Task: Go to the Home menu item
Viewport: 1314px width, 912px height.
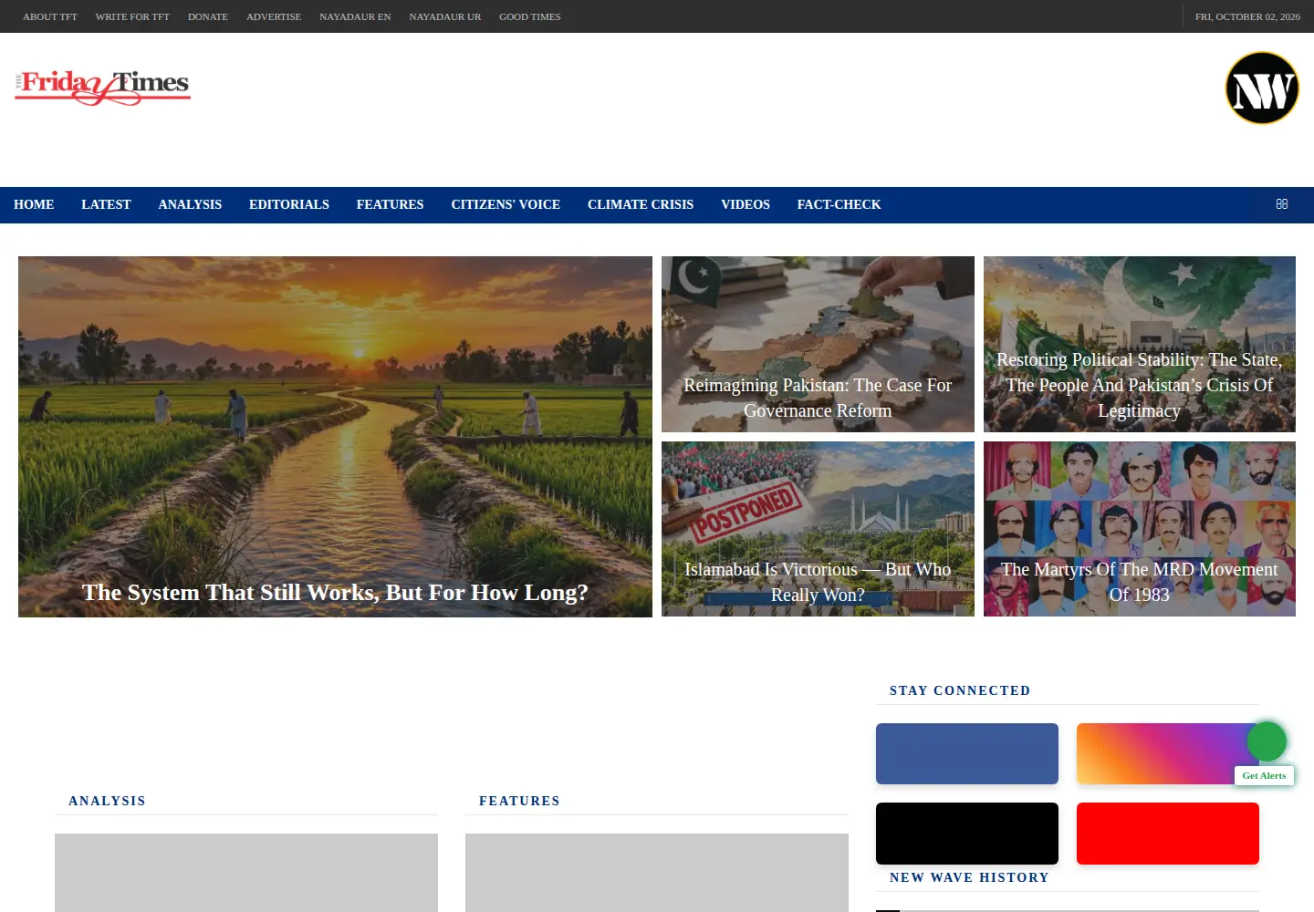Action: [34, 205]
